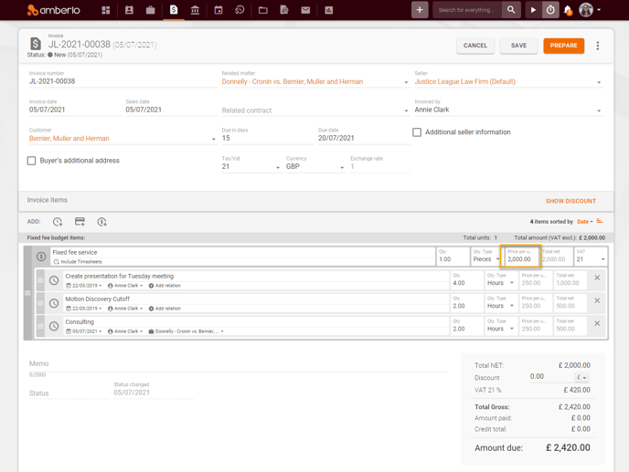This screenshot has width=629, height=472.
Task: Click the Invoice date field
Action: pos(75,110)
